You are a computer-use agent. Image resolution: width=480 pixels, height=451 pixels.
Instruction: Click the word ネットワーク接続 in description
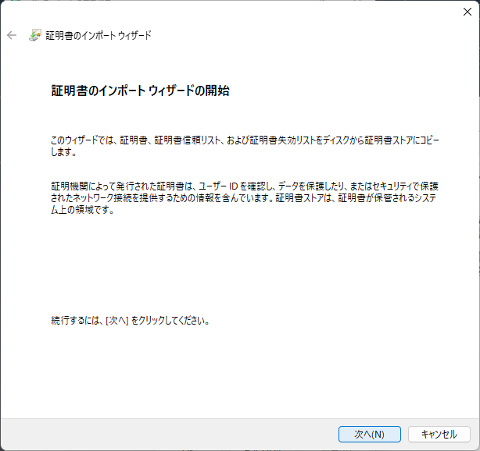tap(101, 198)
